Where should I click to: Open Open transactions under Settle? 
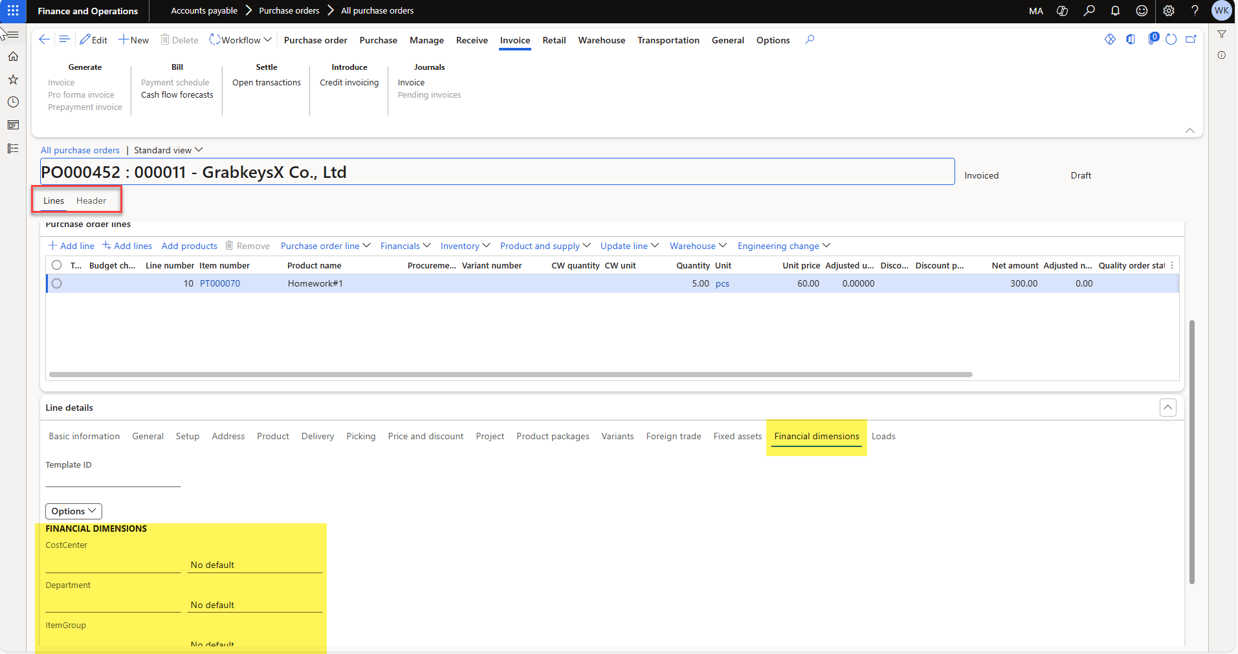point(267,82)
